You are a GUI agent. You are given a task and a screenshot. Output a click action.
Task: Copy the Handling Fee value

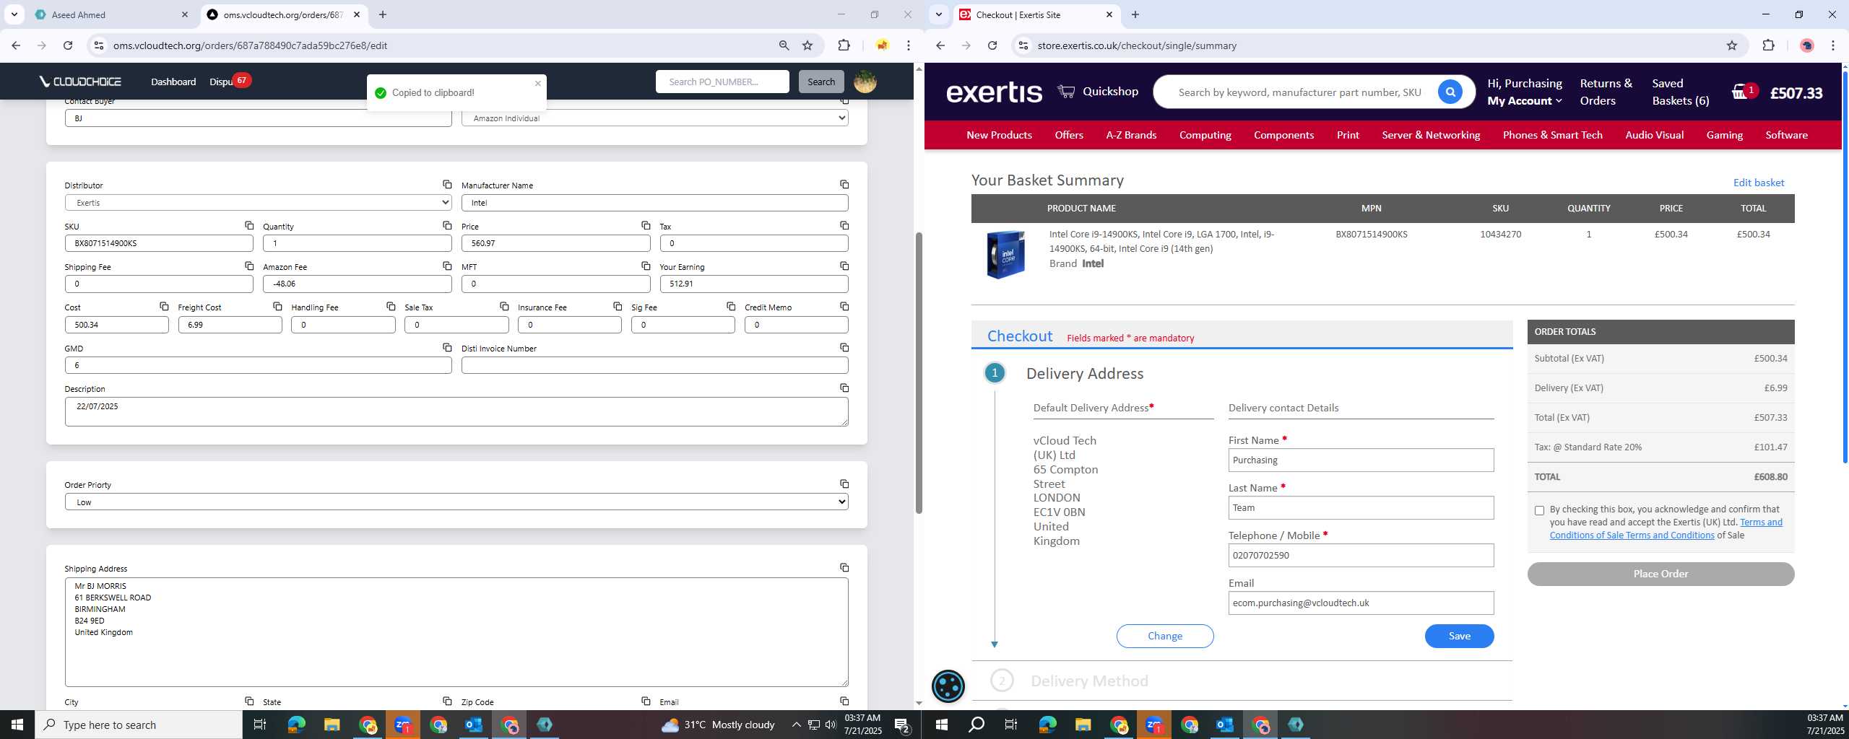(391, 306)
